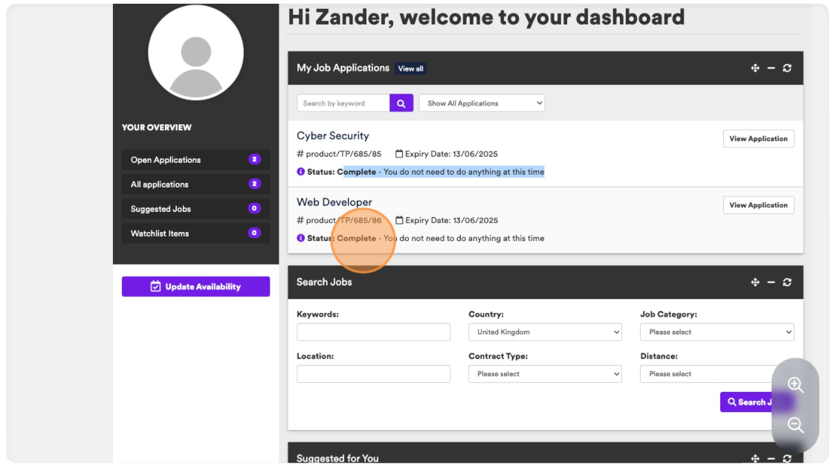Click the reference text product/TP/685/85
Image resolution: width=831 pixels, height=467 pixels.
coord(343,154)
